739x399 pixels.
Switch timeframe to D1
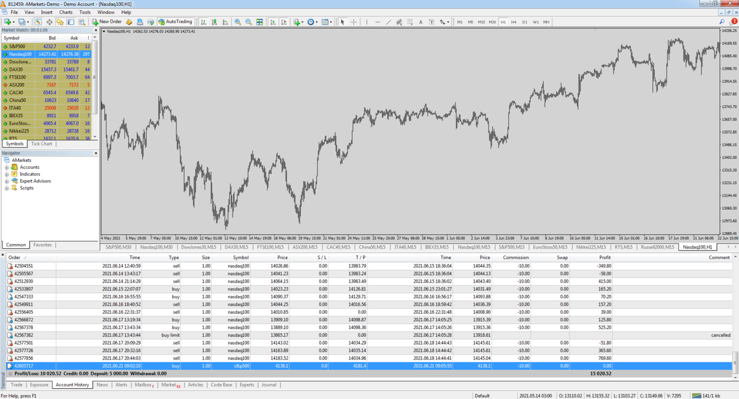(524, 22)
